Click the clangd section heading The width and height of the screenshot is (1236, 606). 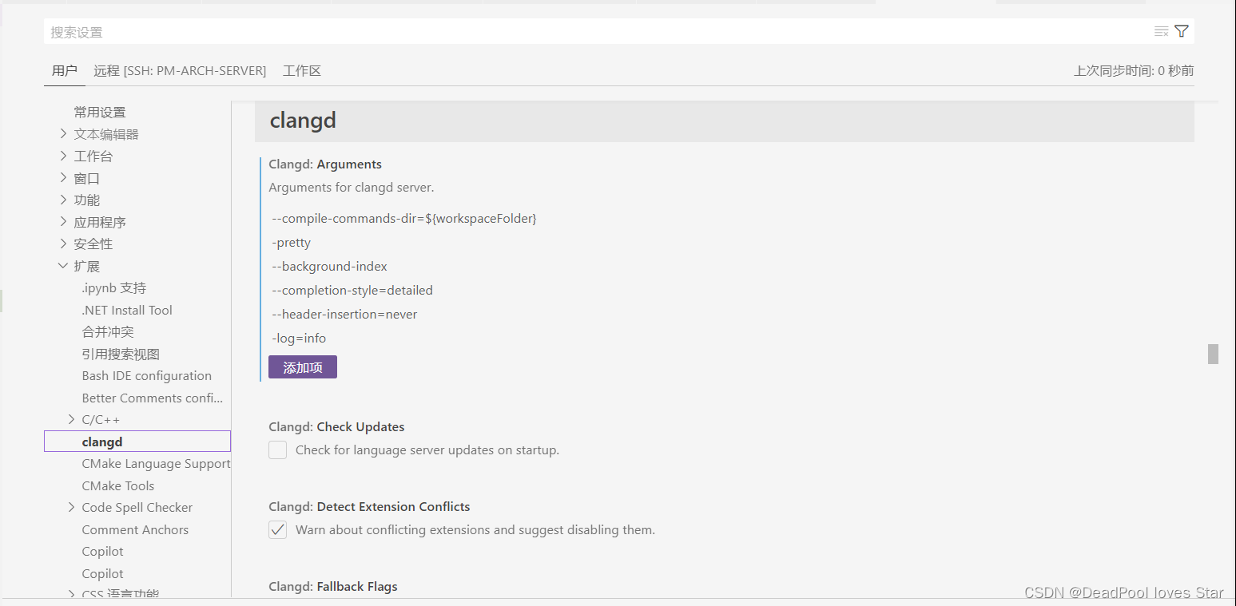[x=303, y=121]
